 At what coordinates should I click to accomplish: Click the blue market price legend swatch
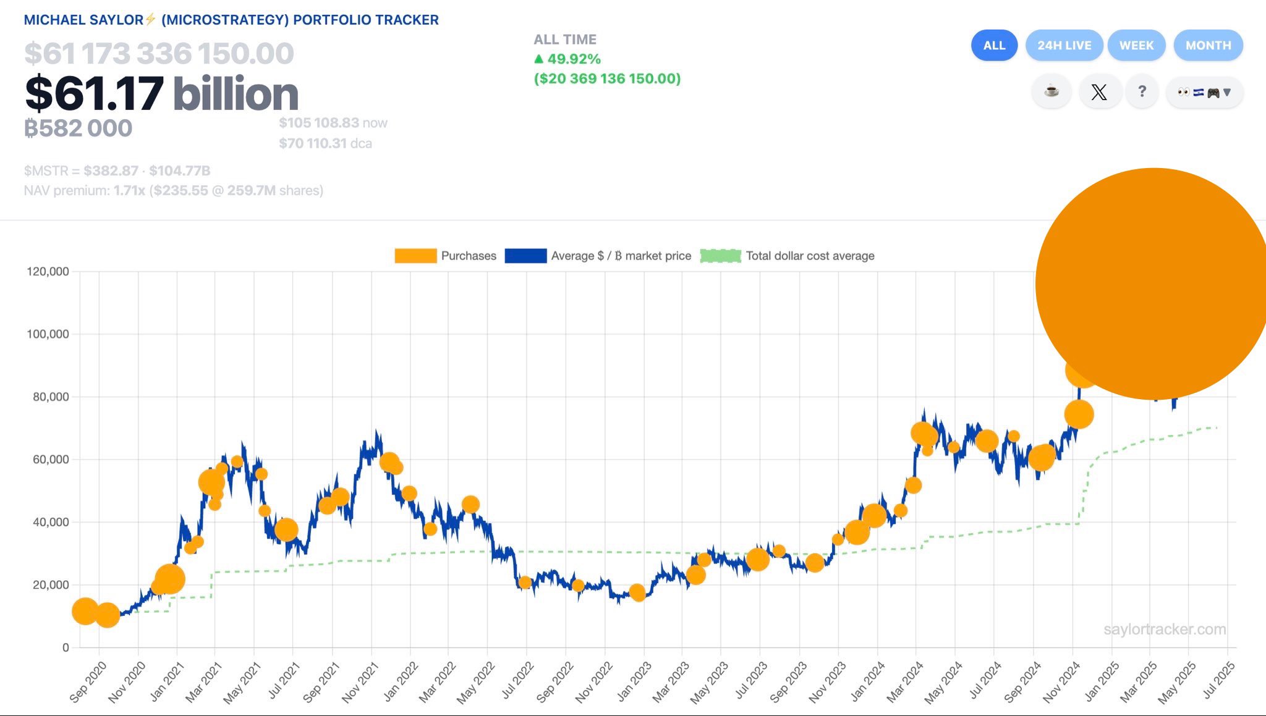[x=525, y=256]
